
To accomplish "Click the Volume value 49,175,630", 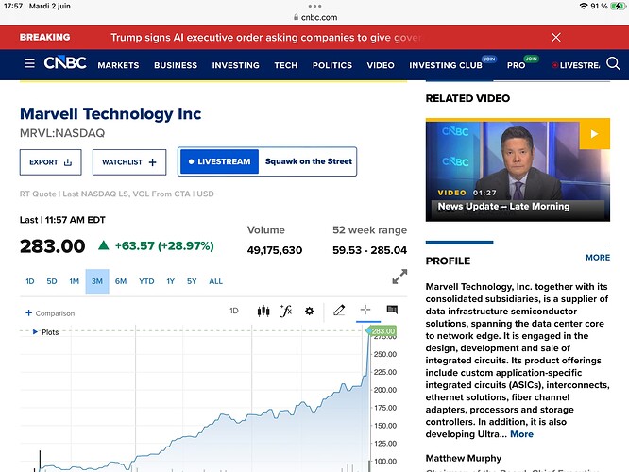I will 275,250.
